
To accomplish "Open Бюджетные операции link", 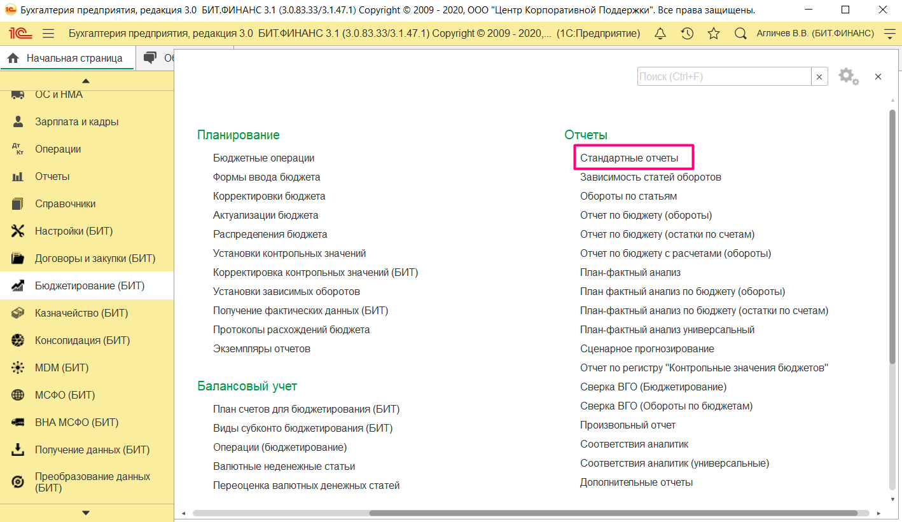I will [263, 158].
